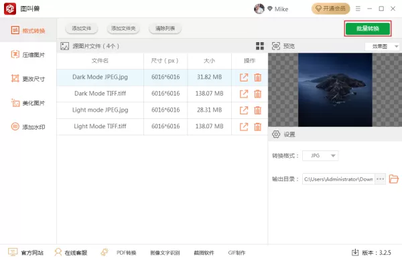The width and height of the screenshot is (402, 260).
Task: Expand the 效果图 preview mode dropdown
Action: 382,47
